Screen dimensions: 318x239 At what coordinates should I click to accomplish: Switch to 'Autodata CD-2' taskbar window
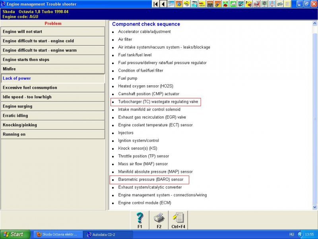[108, 234]
